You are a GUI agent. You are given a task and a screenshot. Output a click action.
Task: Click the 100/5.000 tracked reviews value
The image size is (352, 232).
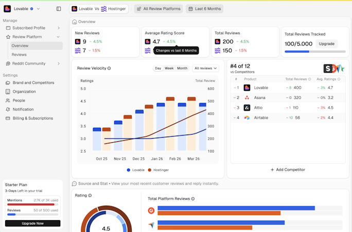pyautogui.click(x=298, y=44)
